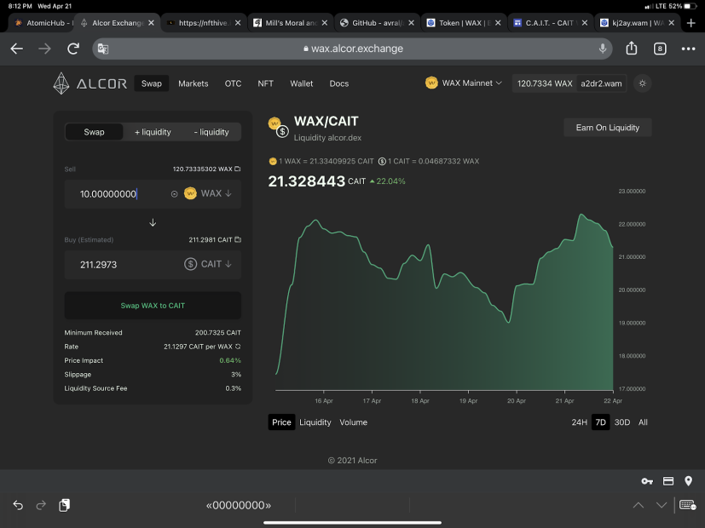Tap the address location pin icon
705x528 pixels.
coord(688,481)
